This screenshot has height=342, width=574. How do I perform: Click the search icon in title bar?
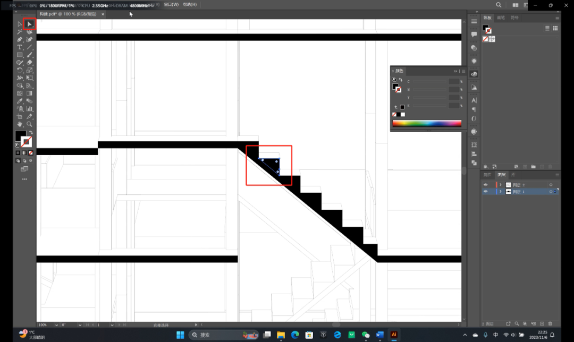tap(499, 5)
